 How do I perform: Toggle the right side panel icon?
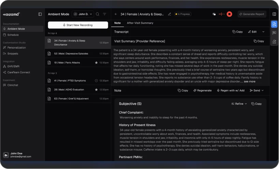[x=274, y=14]
